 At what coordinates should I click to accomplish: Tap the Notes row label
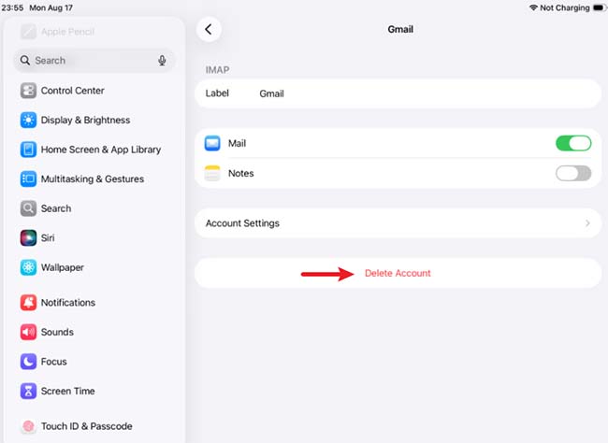(x=240, y=173)
